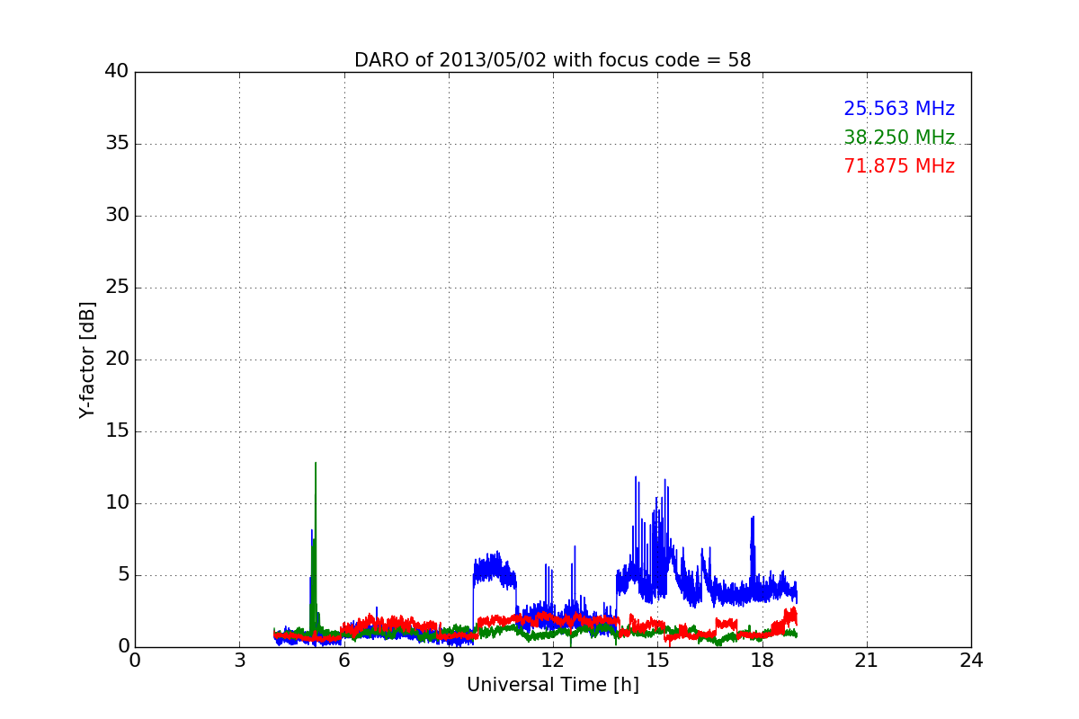The width and height of the screenshot is (1079, 719).
Task: Click y-axis tick label 40
Action: pyautogui.click(x=117, y=72)
